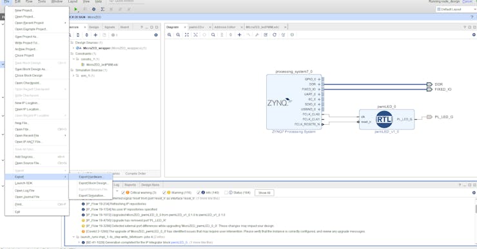Click the zoom fit icon in the Diagram toolbar
Image resolution: width=477 pixels, height=249 pixels.
point(187,35)
